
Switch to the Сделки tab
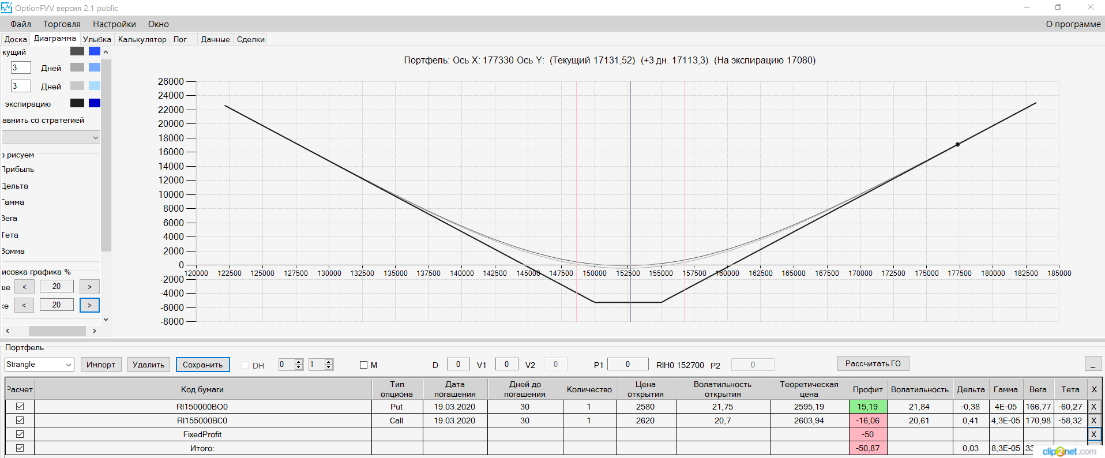251,39
